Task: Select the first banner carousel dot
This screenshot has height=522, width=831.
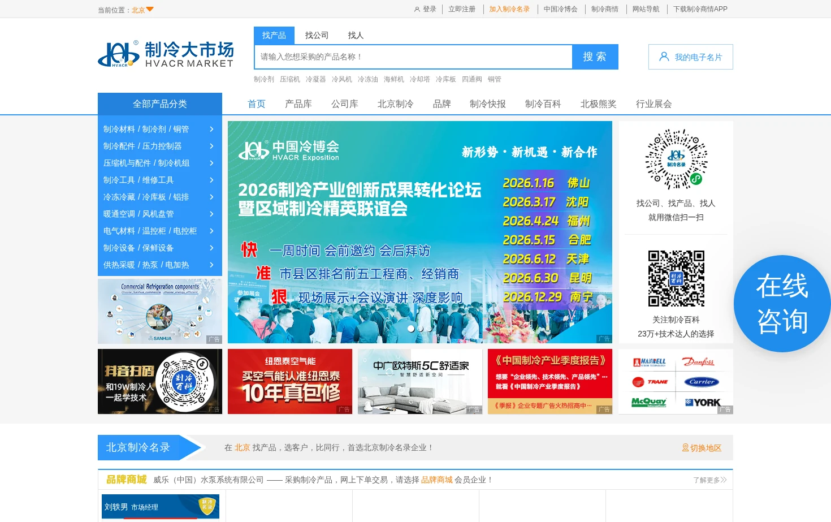Action: pyautogui.click(x=411, y=329)
